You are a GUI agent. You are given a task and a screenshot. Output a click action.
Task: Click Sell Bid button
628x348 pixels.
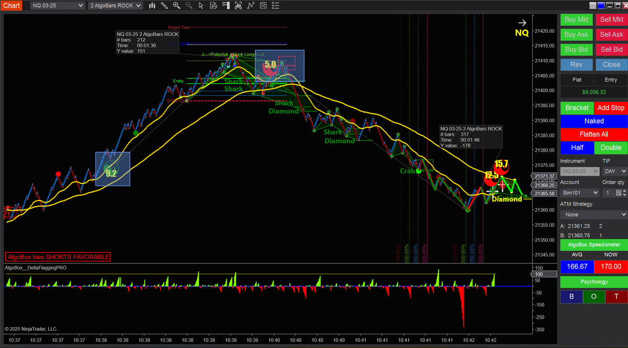click(x=611, y=50)
